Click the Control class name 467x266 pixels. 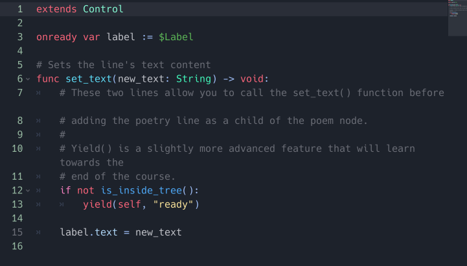(103, 9)
